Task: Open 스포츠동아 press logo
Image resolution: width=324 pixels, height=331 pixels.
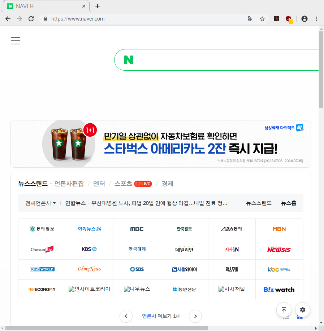Action: pyautogui.click(x=232, y=229)
